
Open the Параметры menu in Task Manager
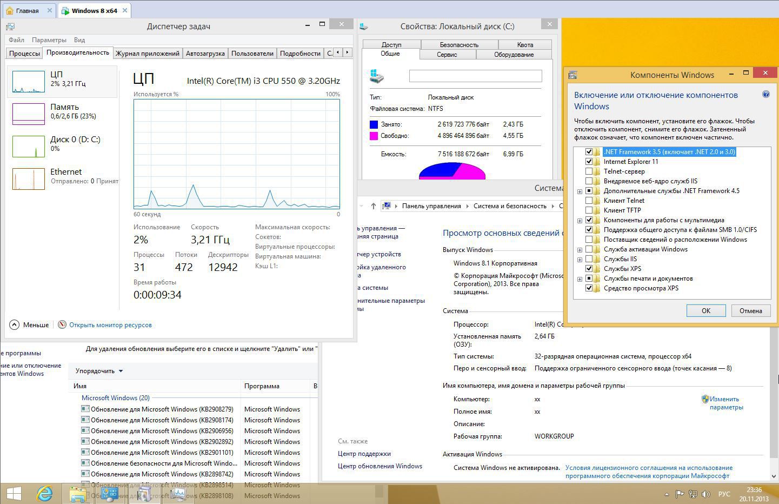tap(49, 40)
